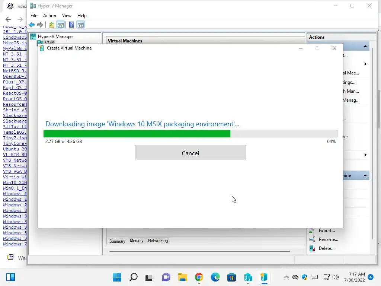Open taskbar Search
Screen dimensions: 381x286
point(134,277)
